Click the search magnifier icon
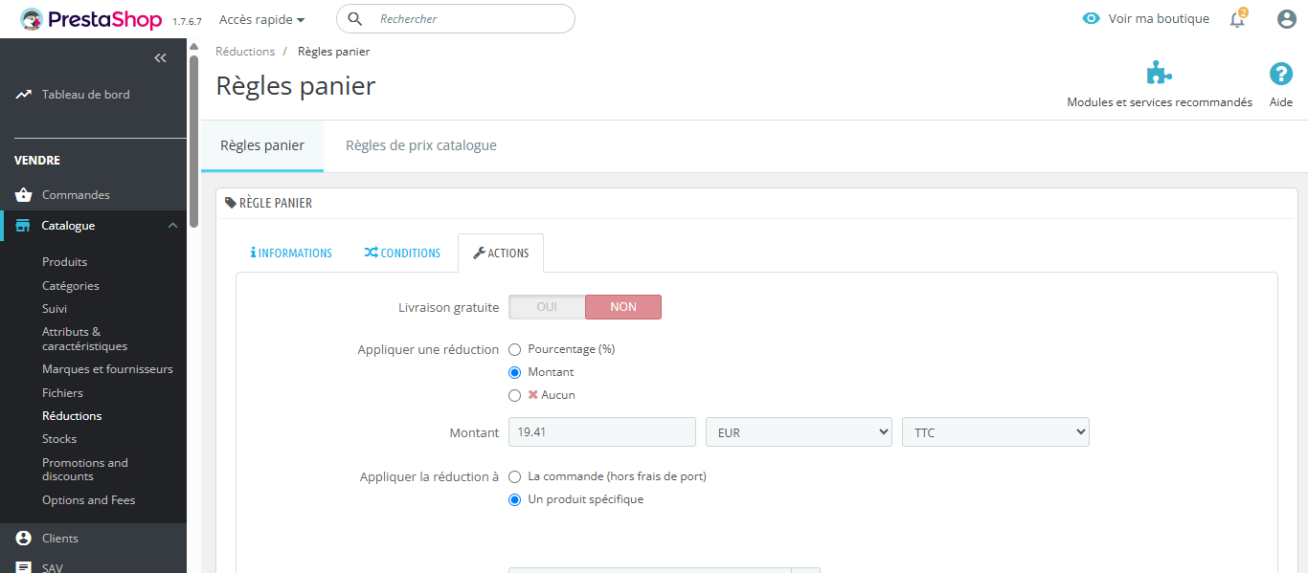 355,19
